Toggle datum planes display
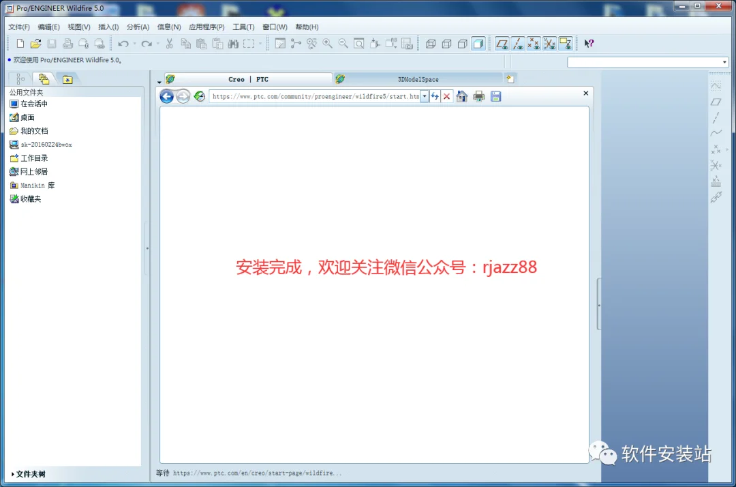This screenshot has width=736, height=487. (502, 44)
